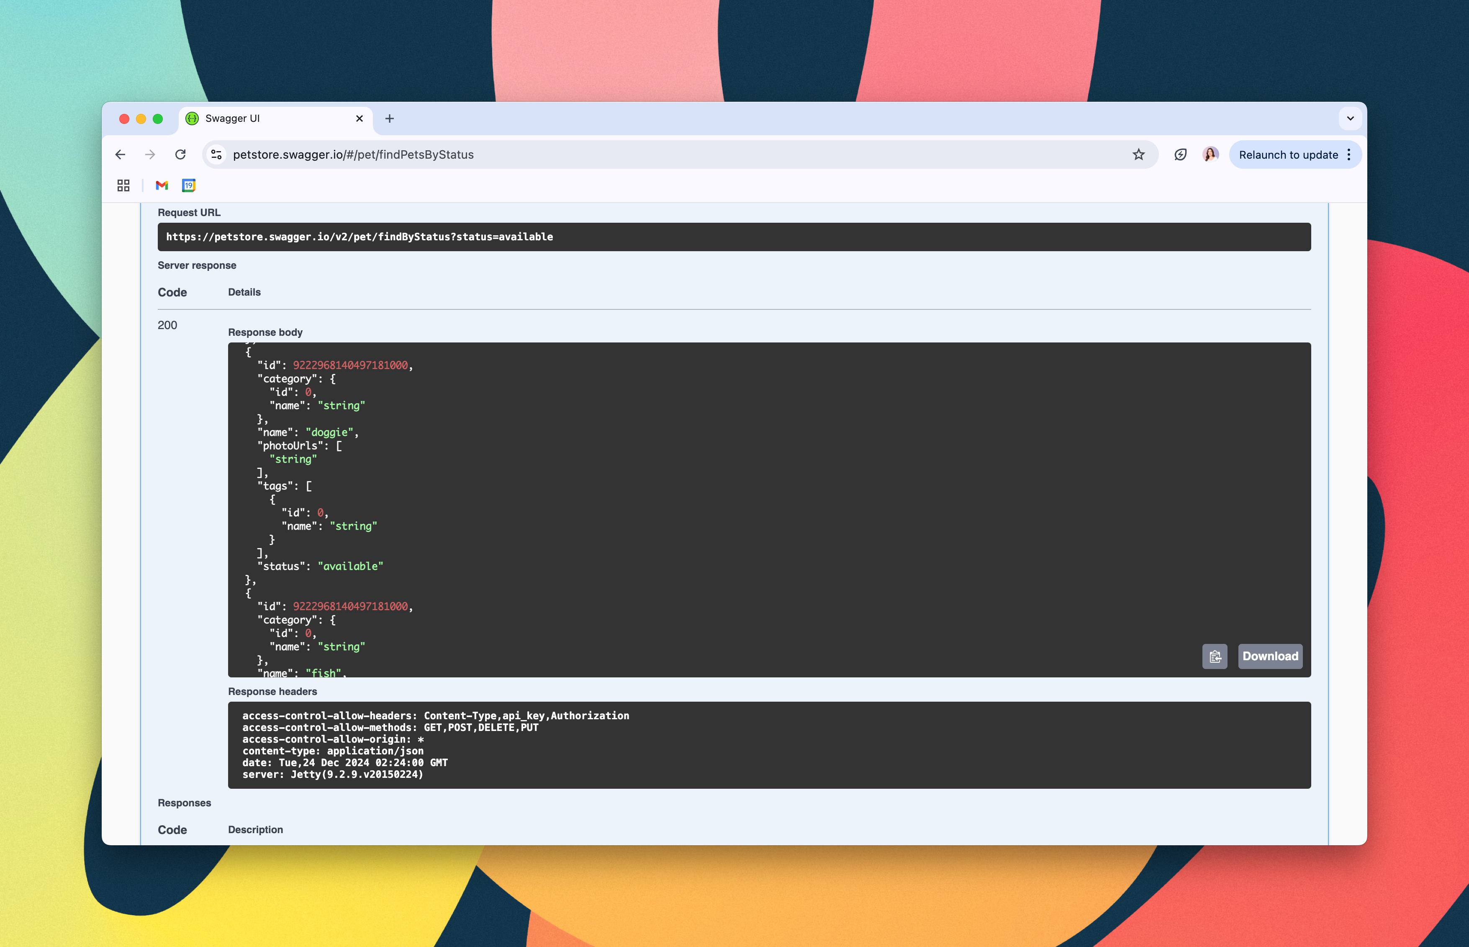
Task: Copy response body to clipboard
Action: pos(1215,656)
